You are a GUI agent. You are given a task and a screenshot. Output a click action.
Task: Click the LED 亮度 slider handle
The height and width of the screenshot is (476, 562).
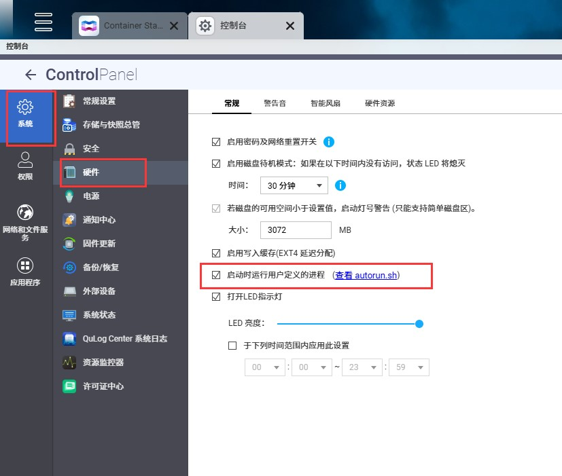coord(419,324)
